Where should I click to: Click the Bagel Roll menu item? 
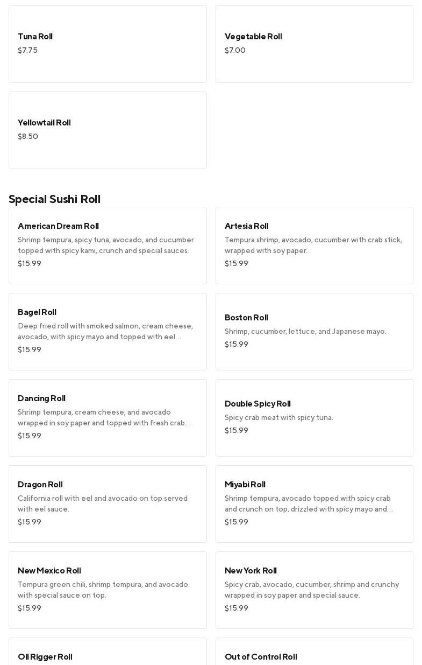pyautogui.click(x=108, y=332)
